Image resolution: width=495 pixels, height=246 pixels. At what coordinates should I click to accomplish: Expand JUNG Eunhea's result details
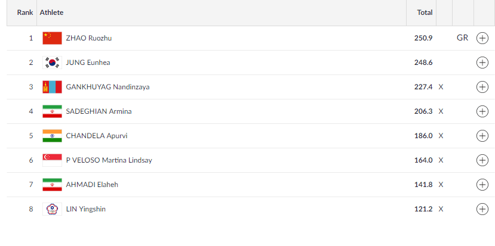click(x=482, y=63)
